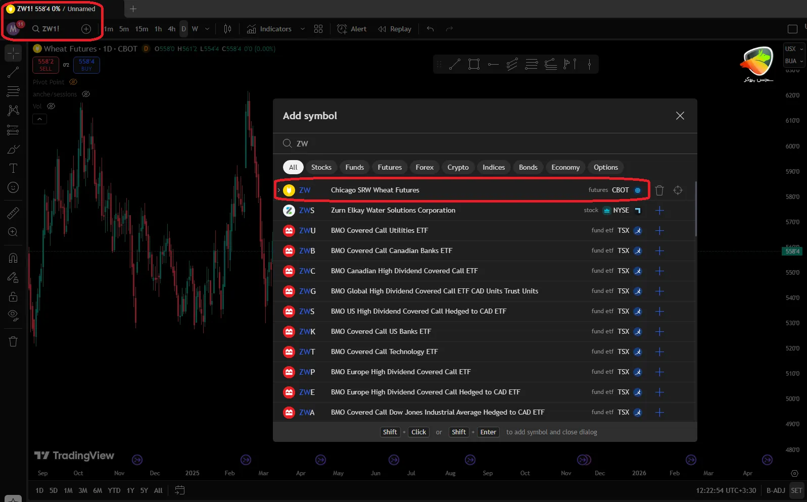Image resolution: width=807 pixels, height=502 pixels.
Task: Click the Alert clock icon
Action: 343,29
